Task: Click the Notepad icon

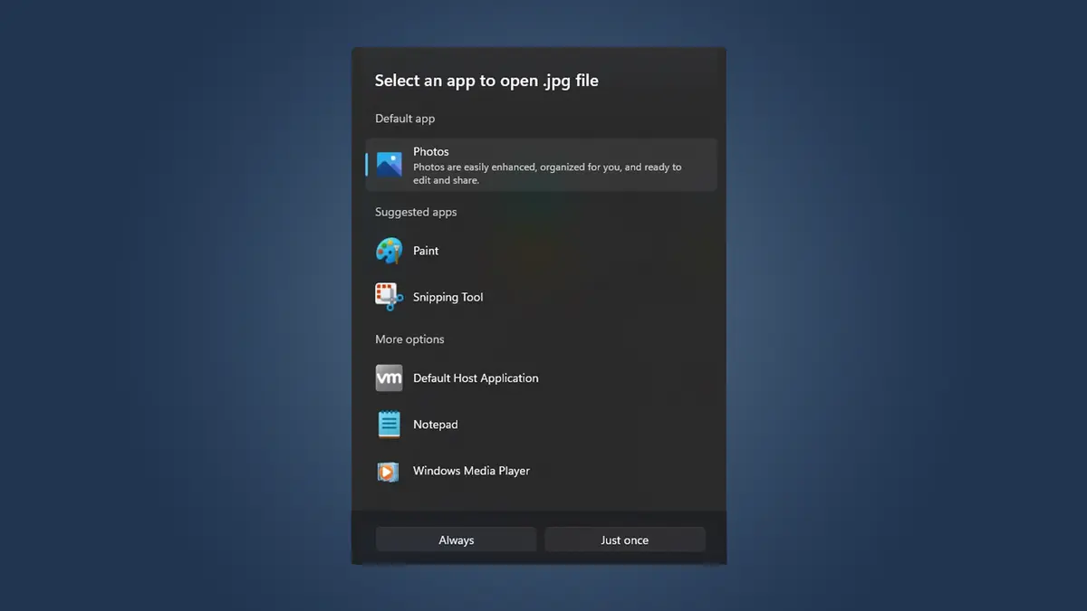Action: pos(390,425)
